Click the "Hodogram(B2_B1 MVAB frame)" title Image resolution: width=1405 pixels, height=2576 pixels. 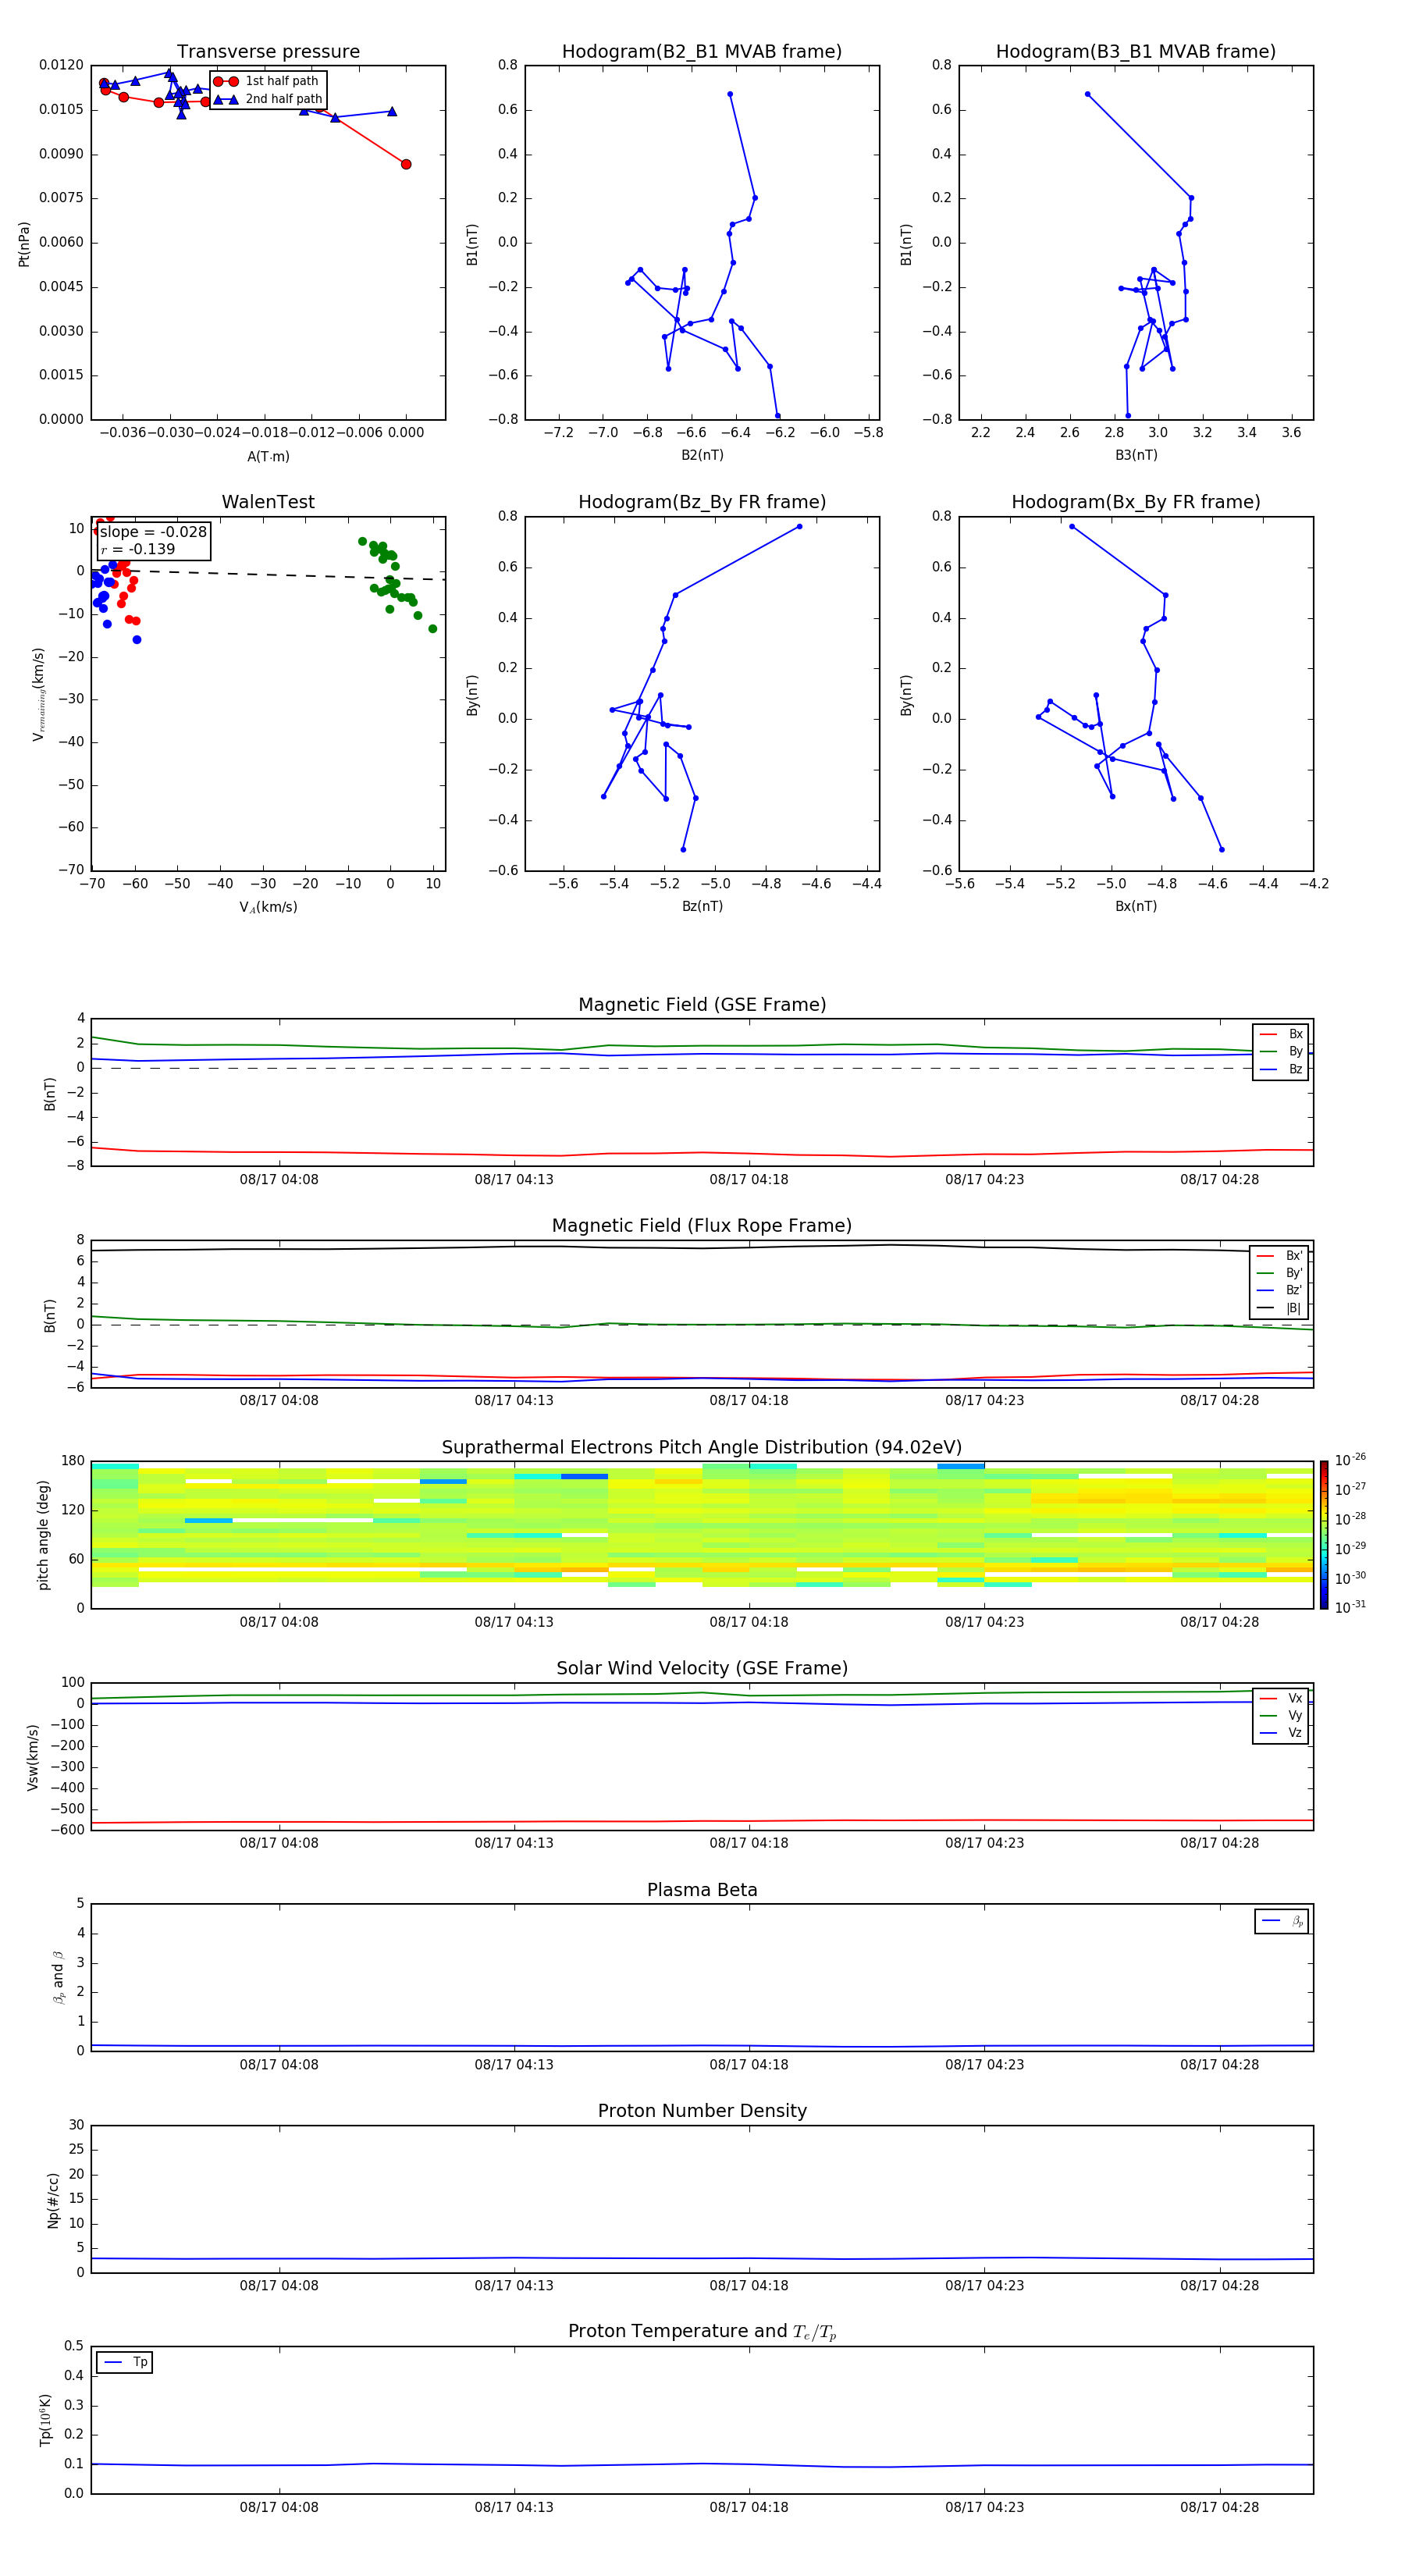click(x=702, y=52)
